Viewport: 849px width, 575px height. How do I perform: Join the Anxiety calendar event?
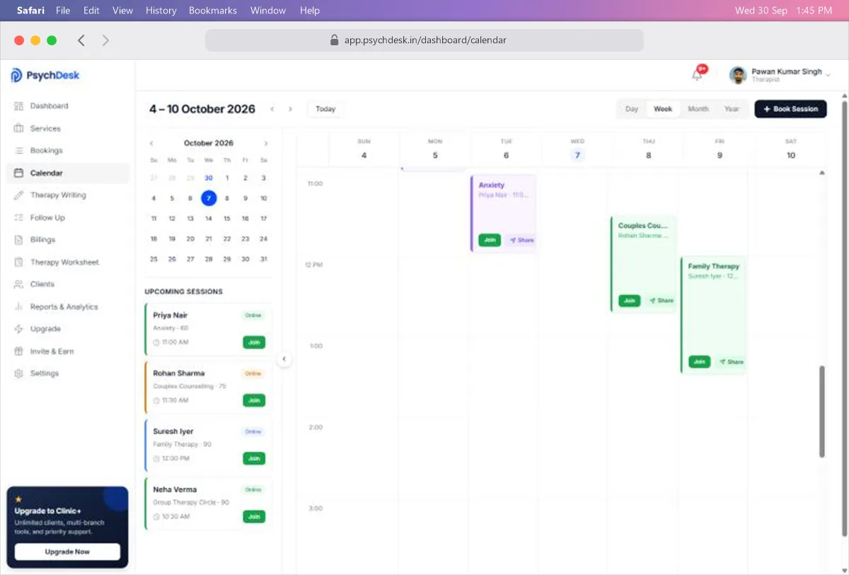tap(490, 240)
